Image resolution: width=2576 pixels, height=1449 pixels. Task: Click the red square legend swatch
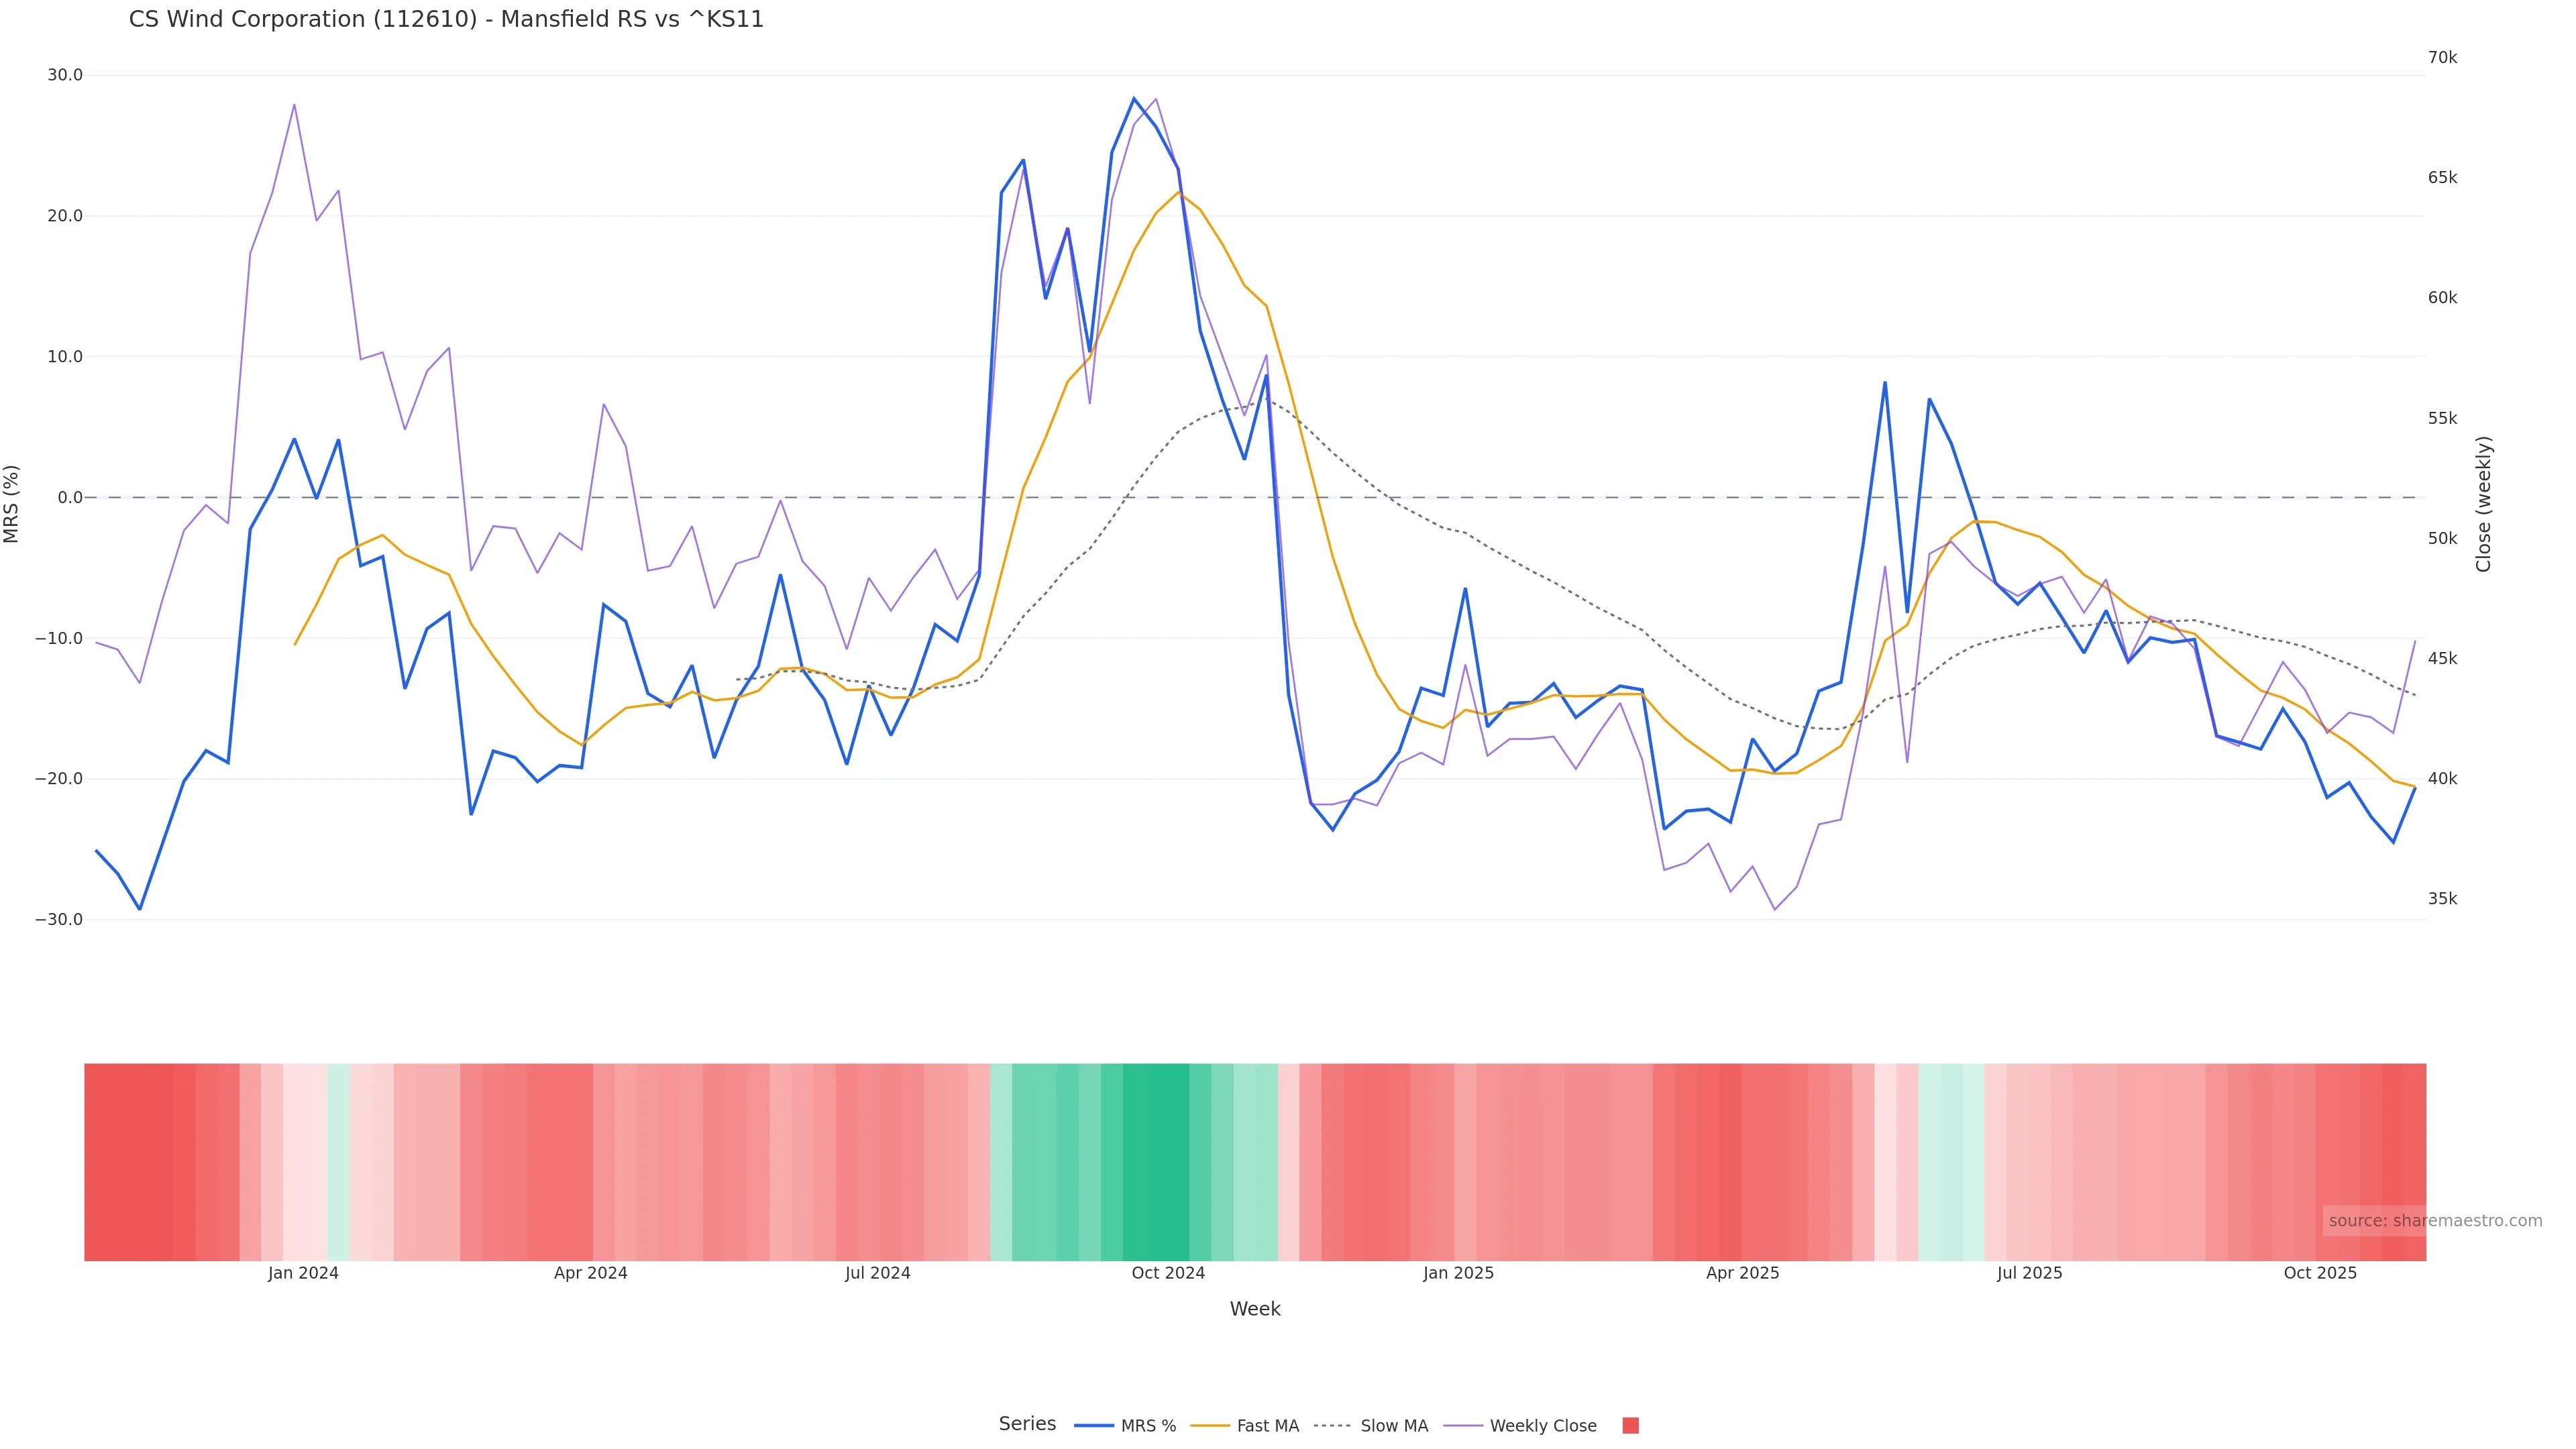1630,1426
